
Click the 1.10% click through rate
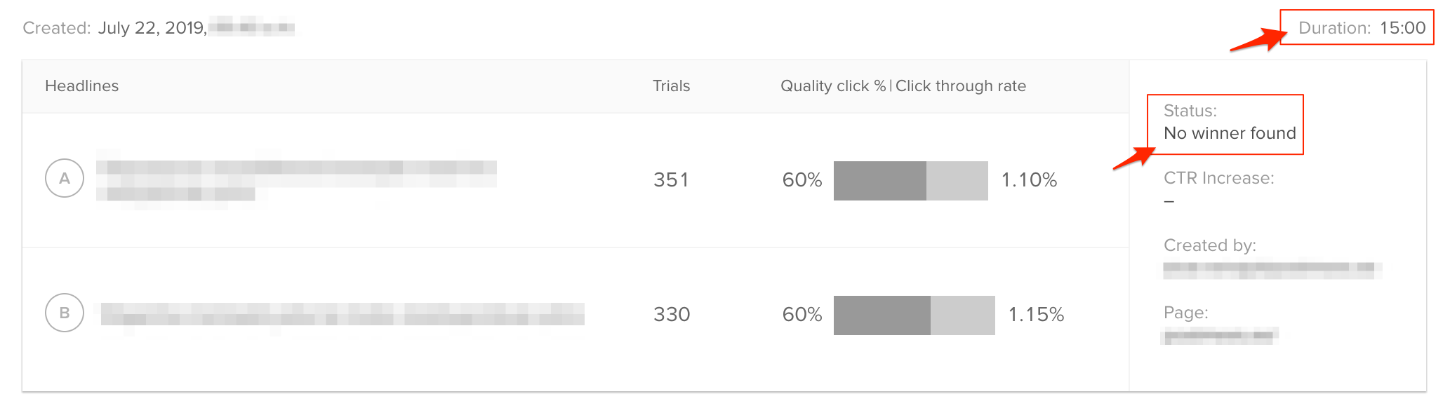(1029, 180)
